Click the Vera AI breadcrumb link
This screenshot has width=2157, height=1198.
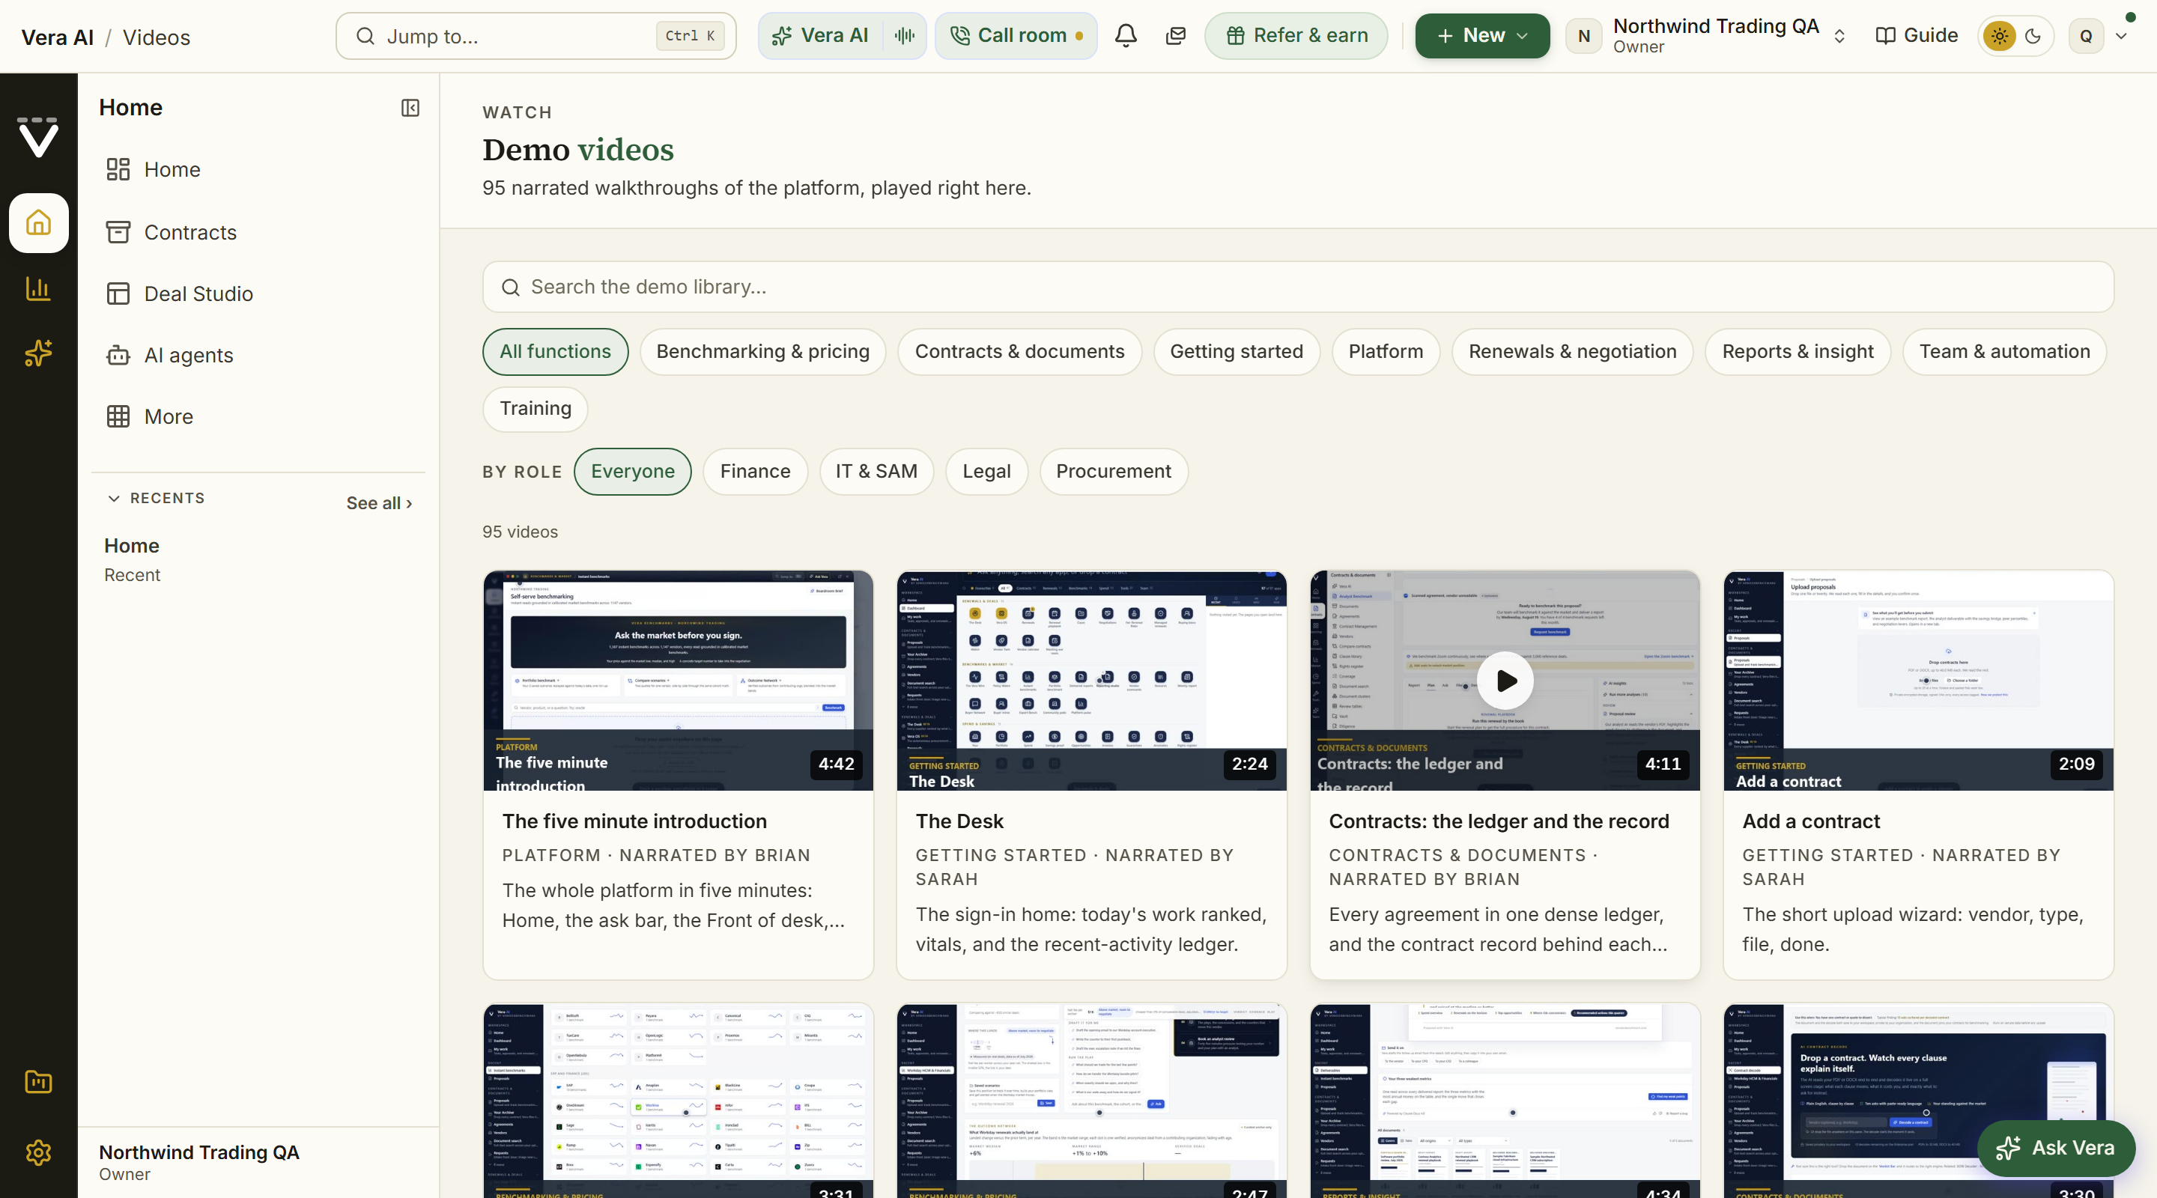coord(57,37)
